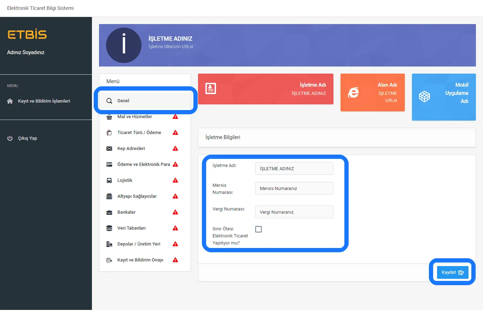
Task: Click the power icon for Çıkış Yap
Action: [10, 138]
